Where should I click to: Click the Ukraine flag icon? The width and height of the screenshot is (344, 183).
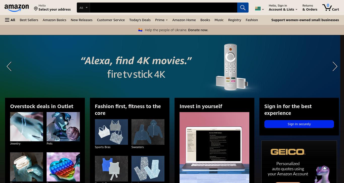point(140,30)
